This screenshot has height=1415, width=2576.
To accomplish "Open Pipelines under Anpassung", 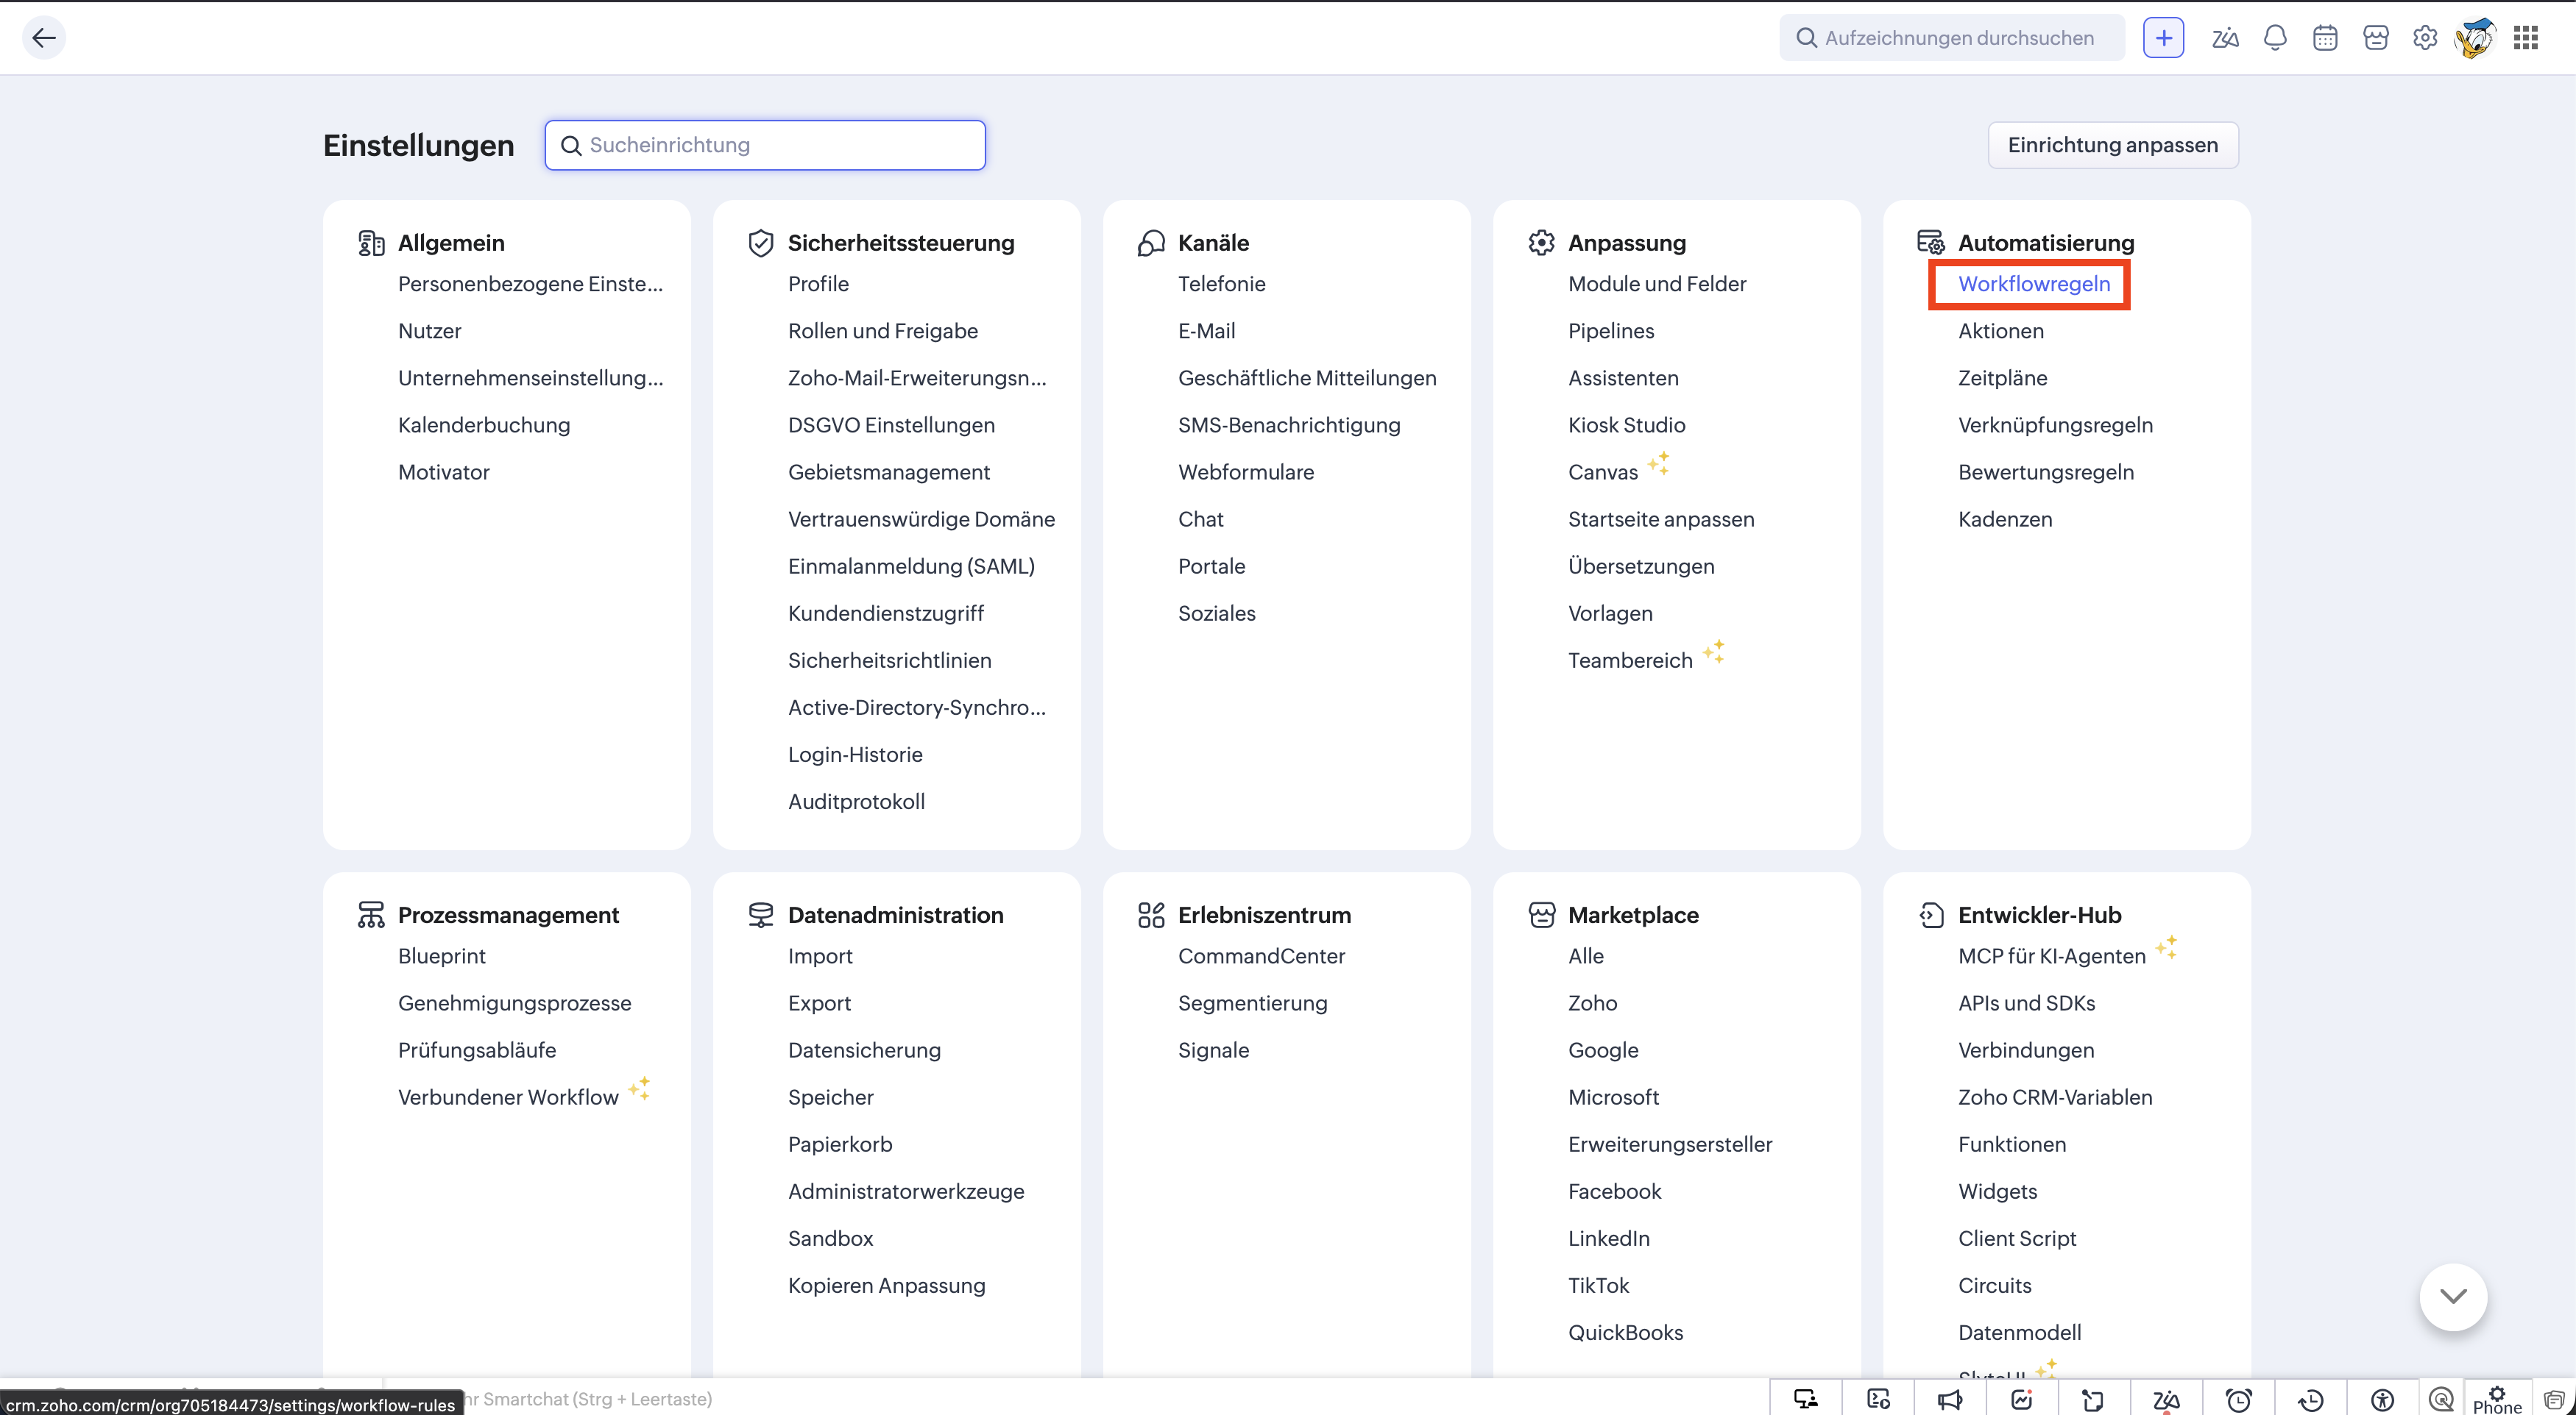I will (x=1611, y=331).
